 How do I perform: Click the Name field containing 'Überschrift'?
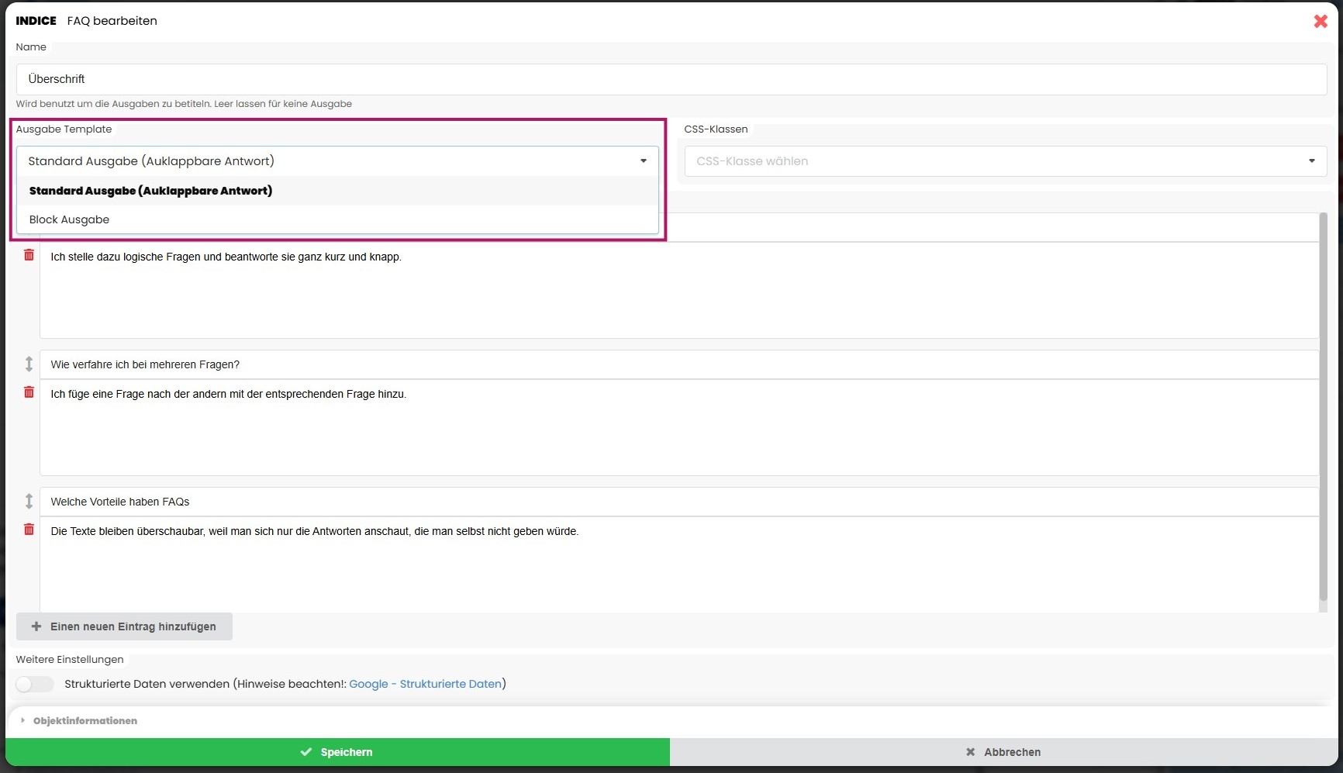671,79
